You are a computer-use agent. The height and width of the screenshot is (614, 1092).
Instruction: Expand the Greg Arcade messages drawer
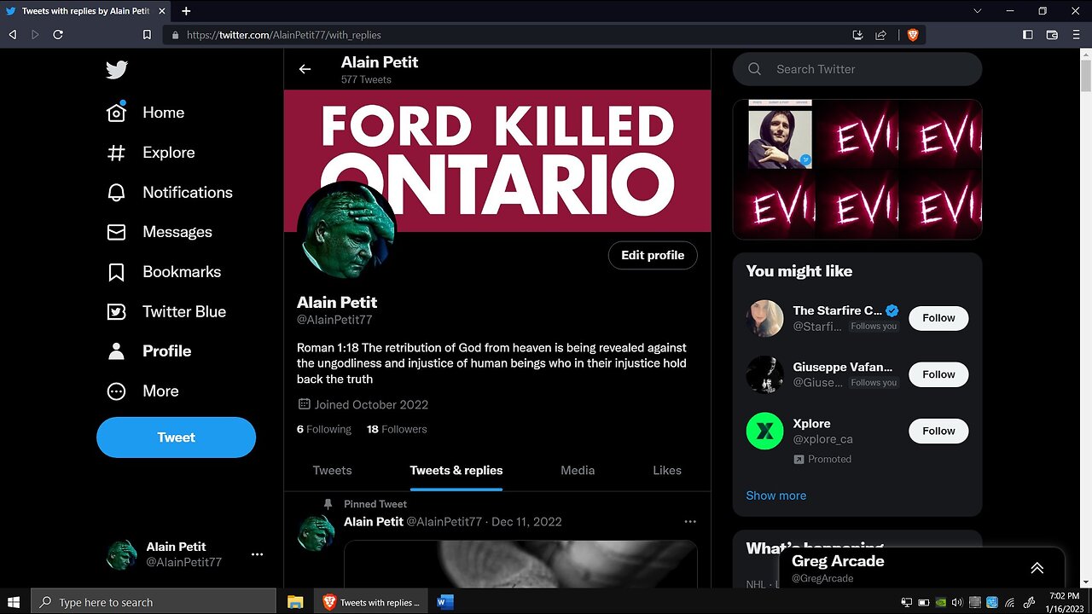(1037, 568)
